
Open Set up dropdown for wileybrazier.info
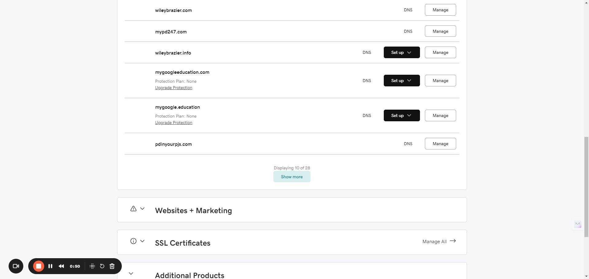pos(402,52)
